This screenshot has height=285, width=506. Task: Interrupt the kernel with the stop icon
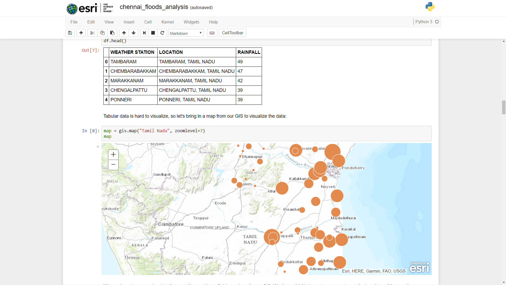[153, 33]
